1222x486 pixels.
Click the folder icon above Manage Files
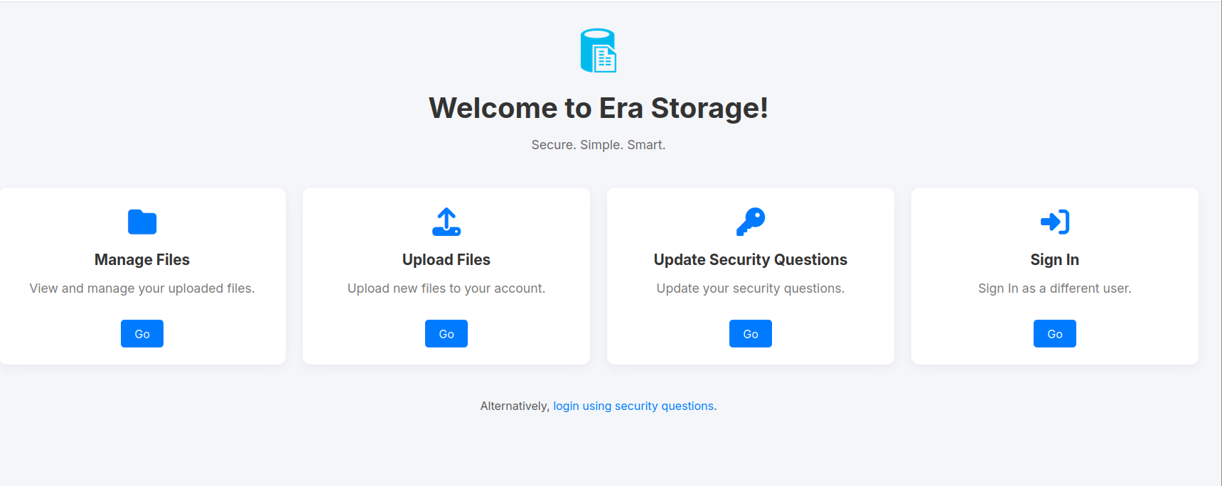(141, 222)
